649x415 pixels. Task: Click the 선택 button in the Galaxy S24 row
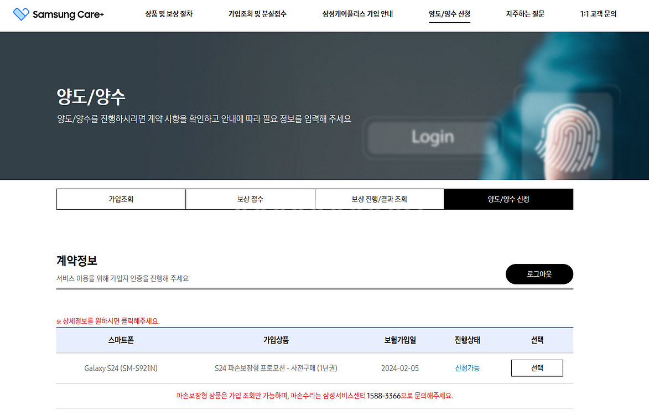537,369
